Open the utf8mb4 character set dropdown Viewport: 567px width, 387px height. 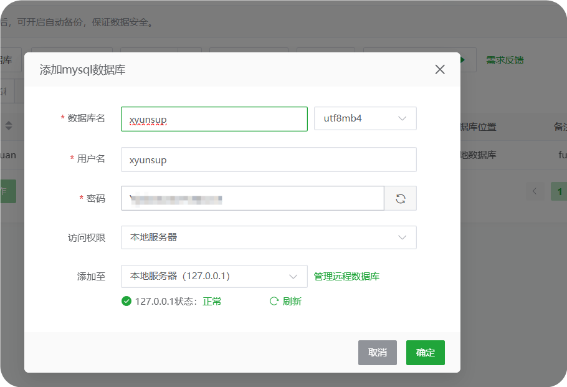tap(365, 118)
